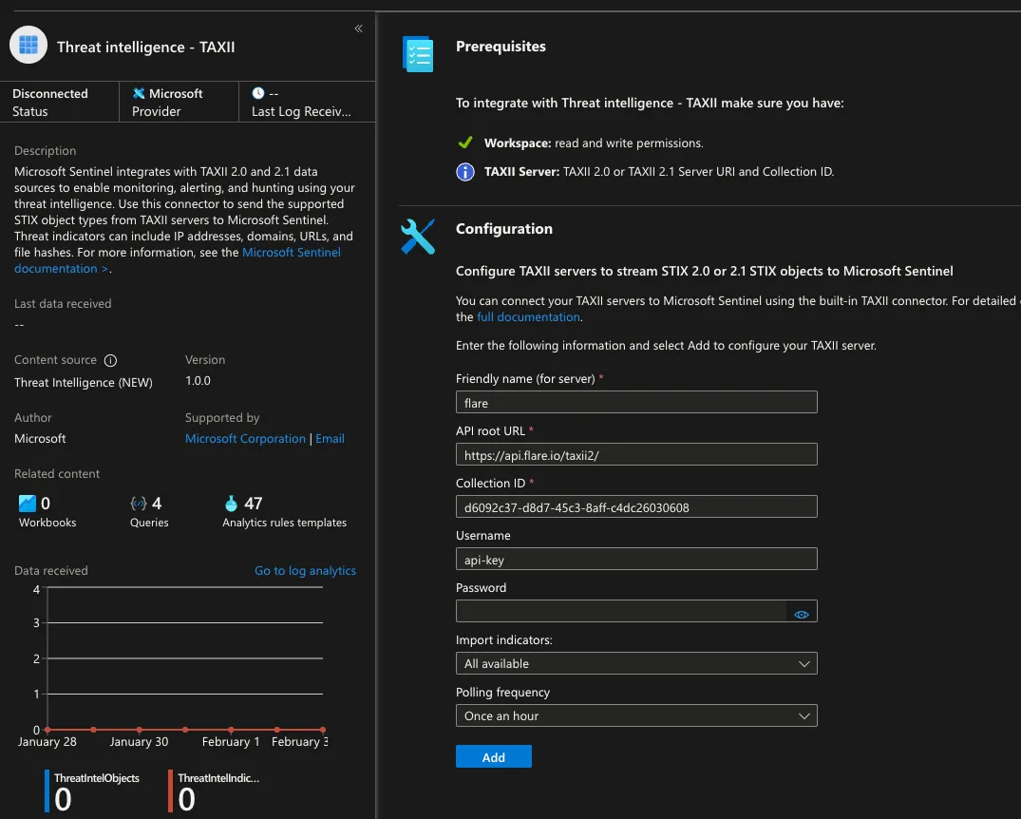Click the Friendly name input field
The height and width of the screenshot is (819, 1021).
tap(636, 402)
